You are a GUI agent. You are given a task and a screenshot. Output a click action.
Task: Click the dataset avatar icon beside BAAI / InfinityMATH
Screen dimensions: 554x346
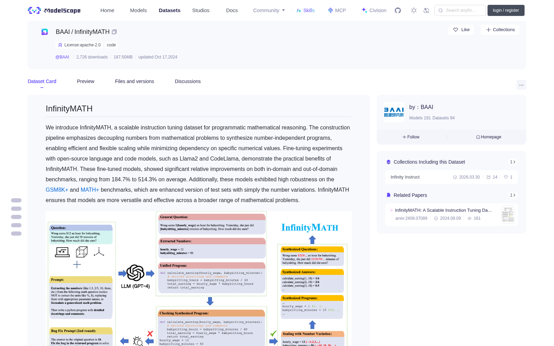[45, 32]
